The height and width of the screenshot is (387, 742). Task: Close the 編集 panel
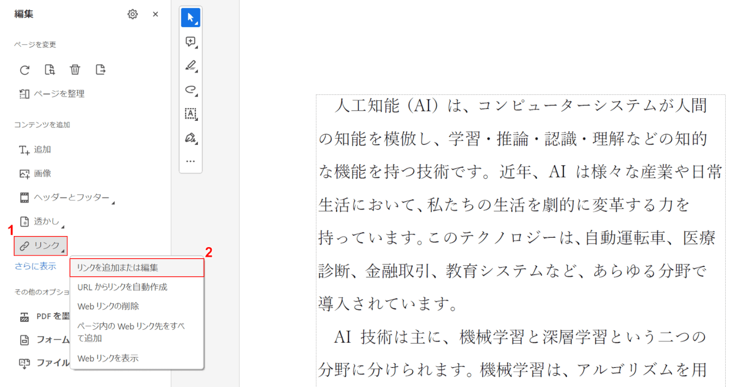[155, 14]
